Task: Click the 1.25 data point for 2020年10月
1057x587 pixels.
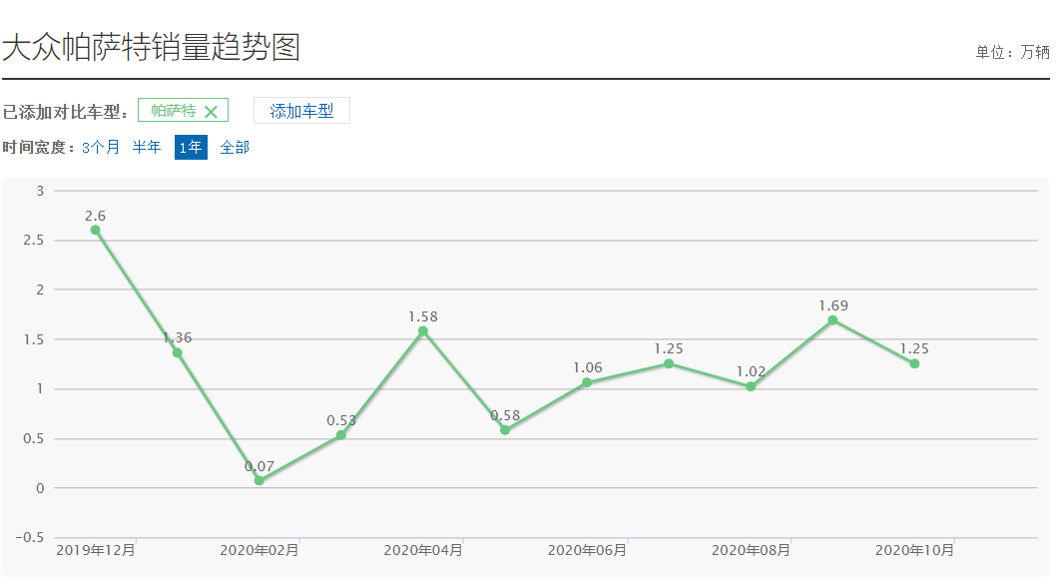Action: click(914, 363)
